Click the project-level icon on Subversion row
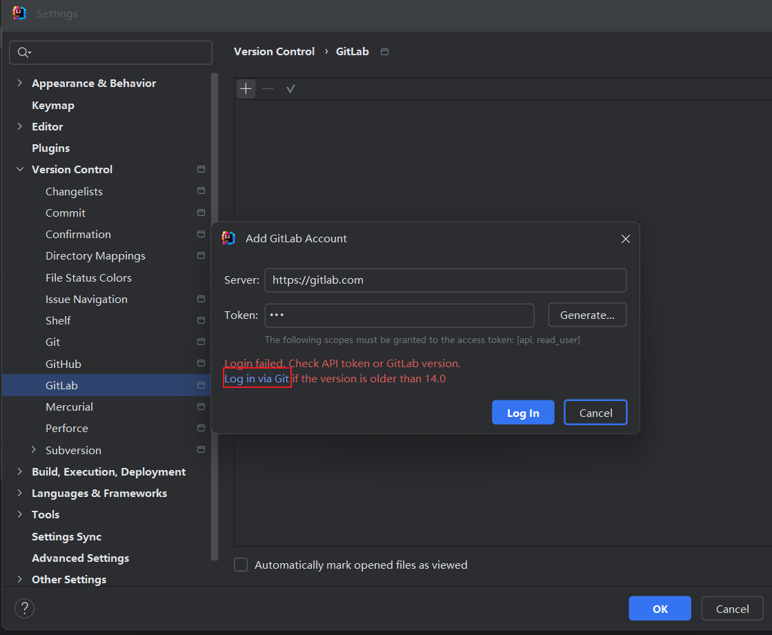Image resolution: width=772 pixels, height=635 pixels. pos(201,449)
